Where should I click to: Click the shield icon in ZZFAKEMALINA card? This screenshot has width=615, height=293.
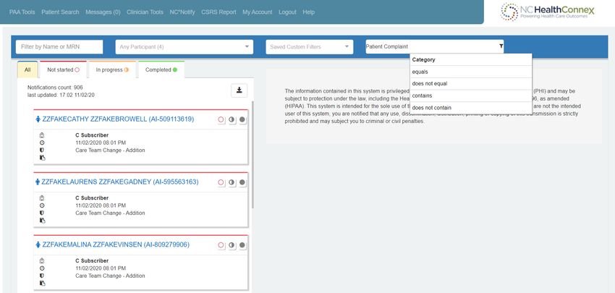click(42, 276)
